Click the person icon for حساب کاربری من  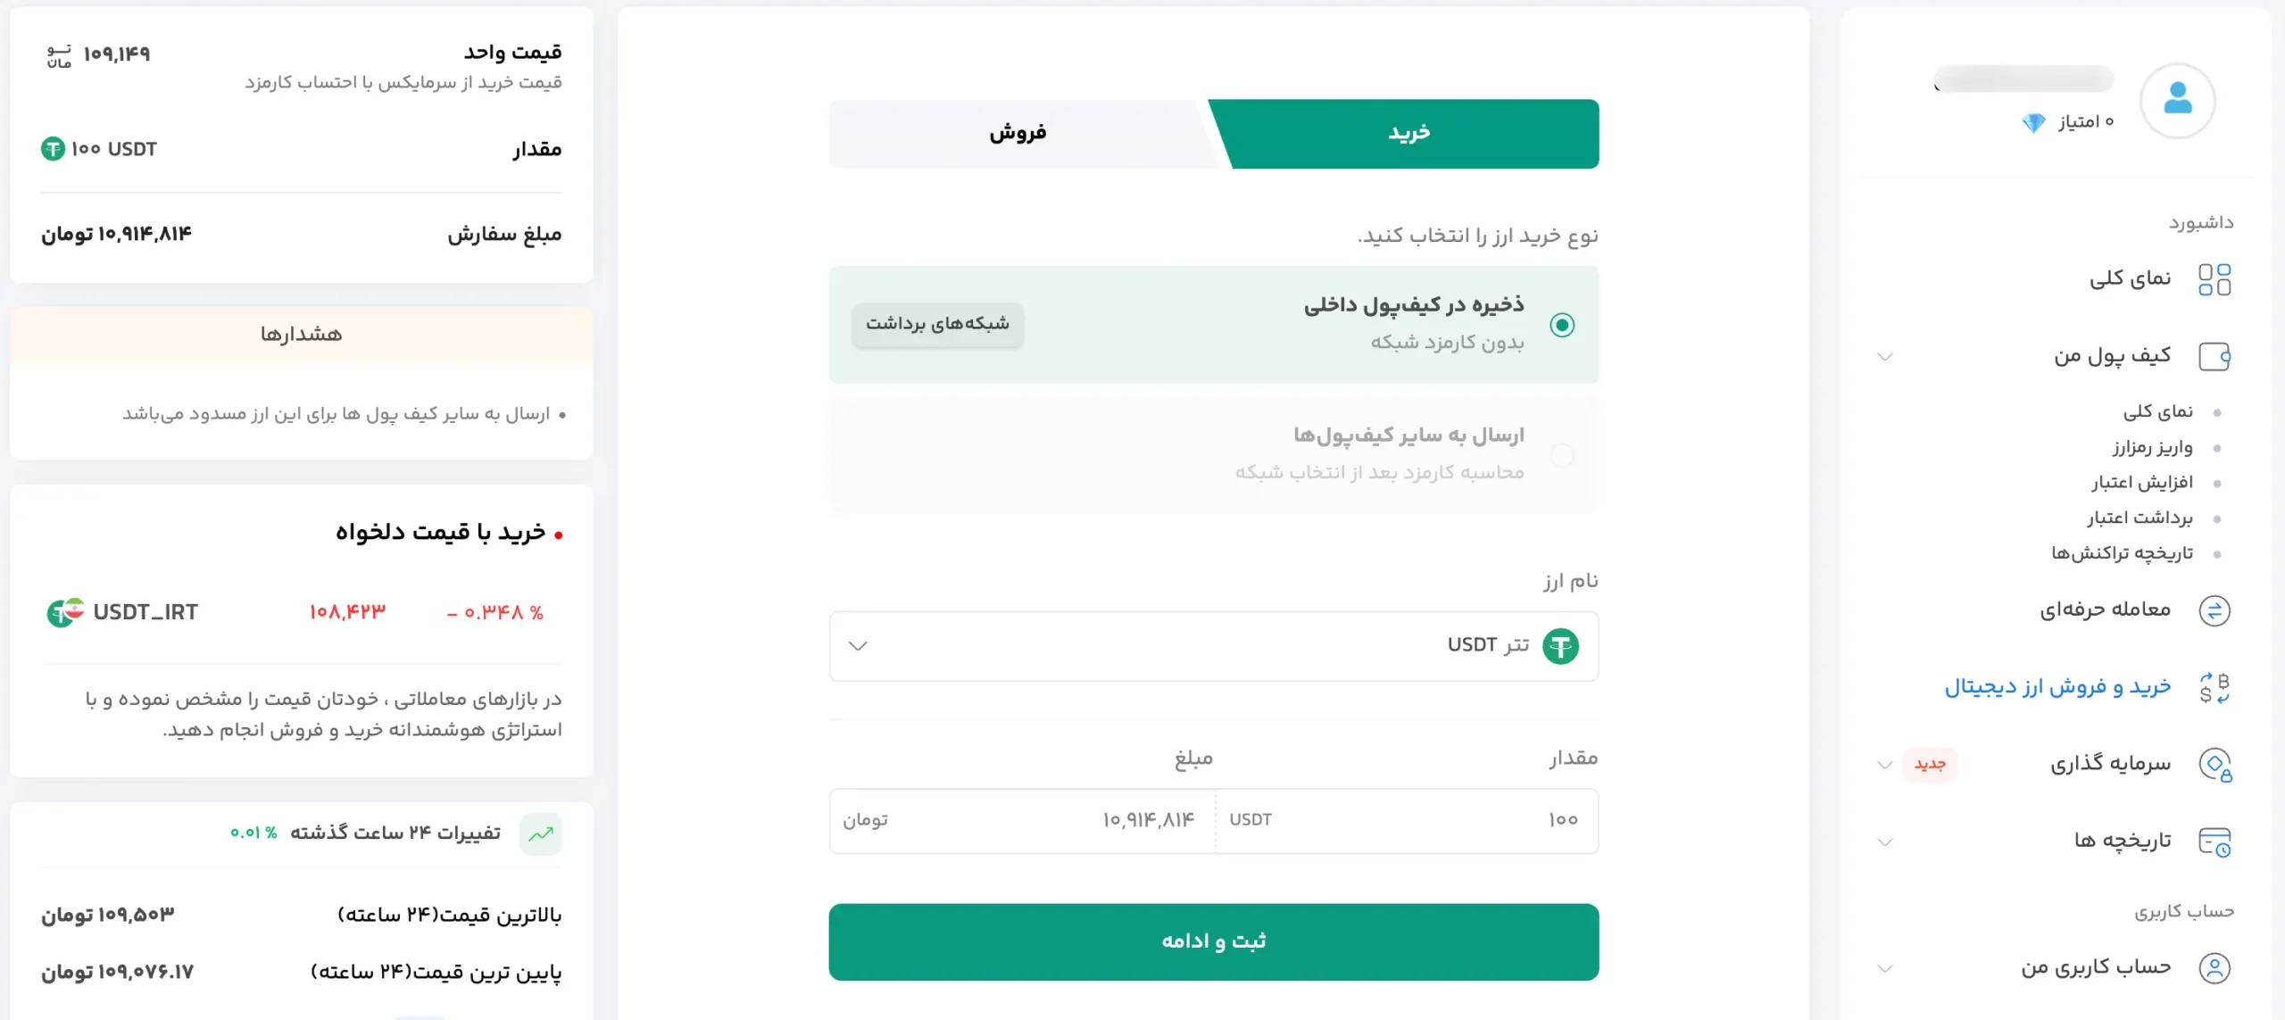(x=2216, y=969)
